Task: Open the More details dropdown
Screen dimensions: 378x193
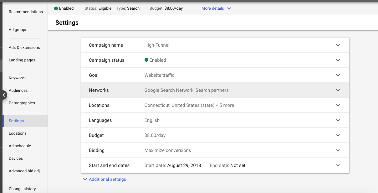Action: click(x=216, y=8)
